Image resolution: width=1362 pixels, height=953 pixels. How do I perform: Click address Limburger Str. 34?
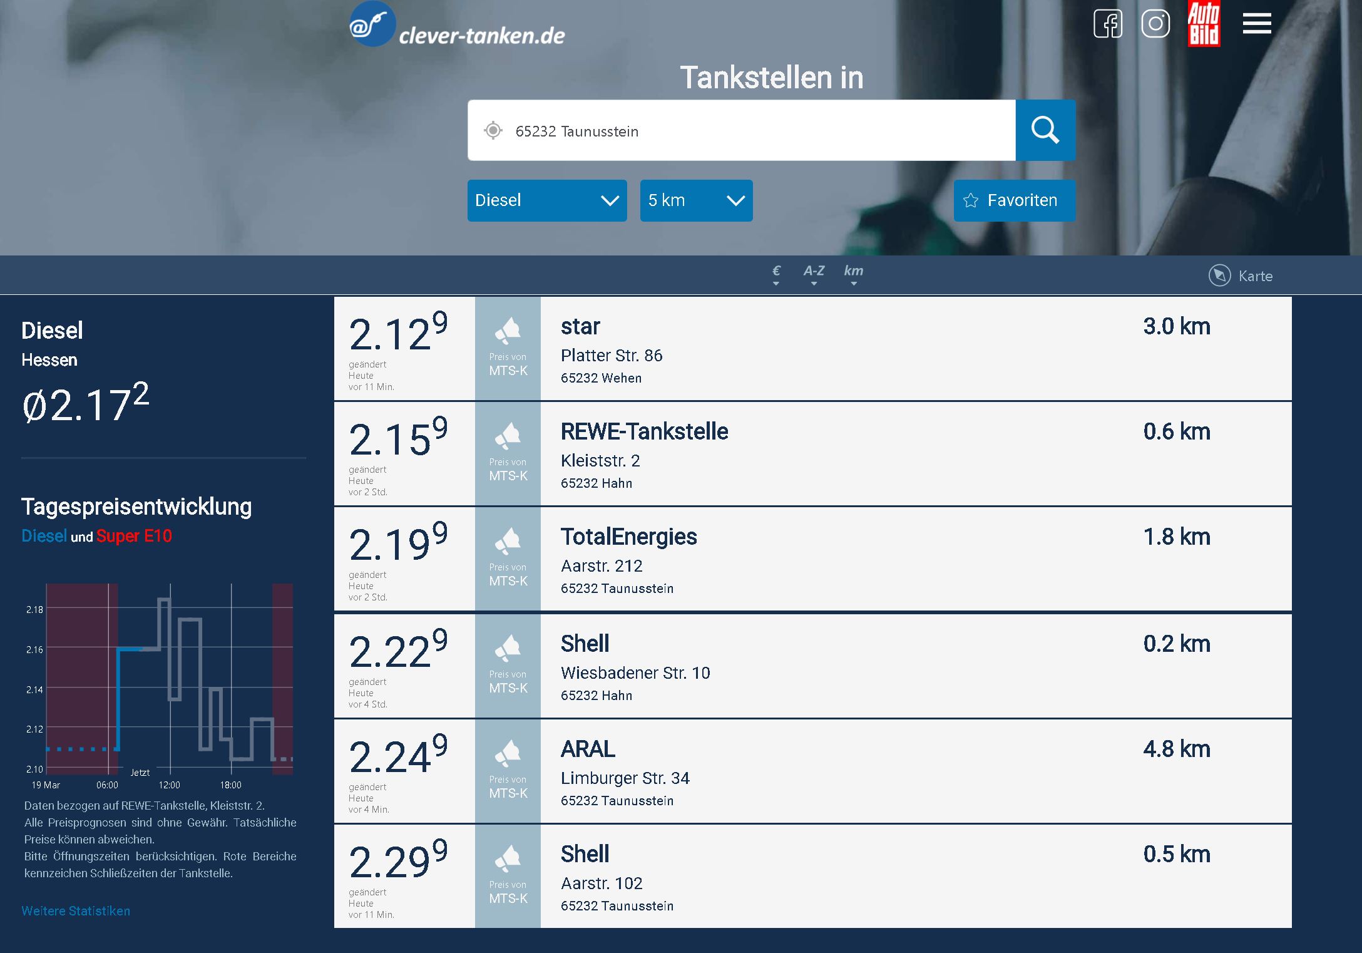pyautogui.click(x=625, y=778)
